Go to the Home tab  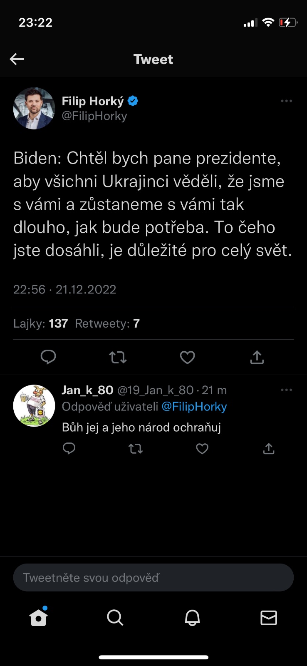(x=38, y=618)
